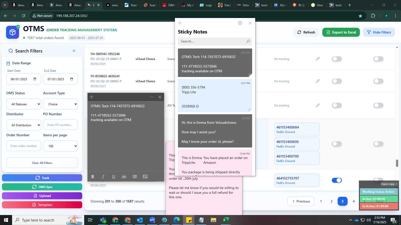Open the Distributor dropdown
The image size is (401, 225).
tap(24, 125)
